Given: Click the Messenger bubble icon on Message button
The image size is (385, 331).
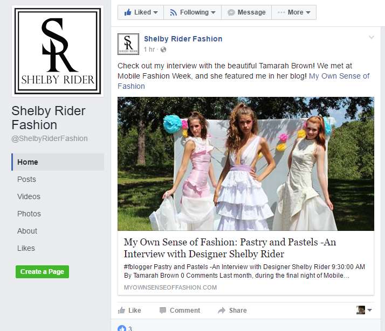Looking at the screenshot, I should pos(231,12).
